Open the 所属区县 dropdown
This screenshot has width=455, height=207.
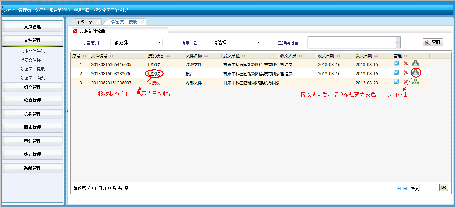coord(235,42)
